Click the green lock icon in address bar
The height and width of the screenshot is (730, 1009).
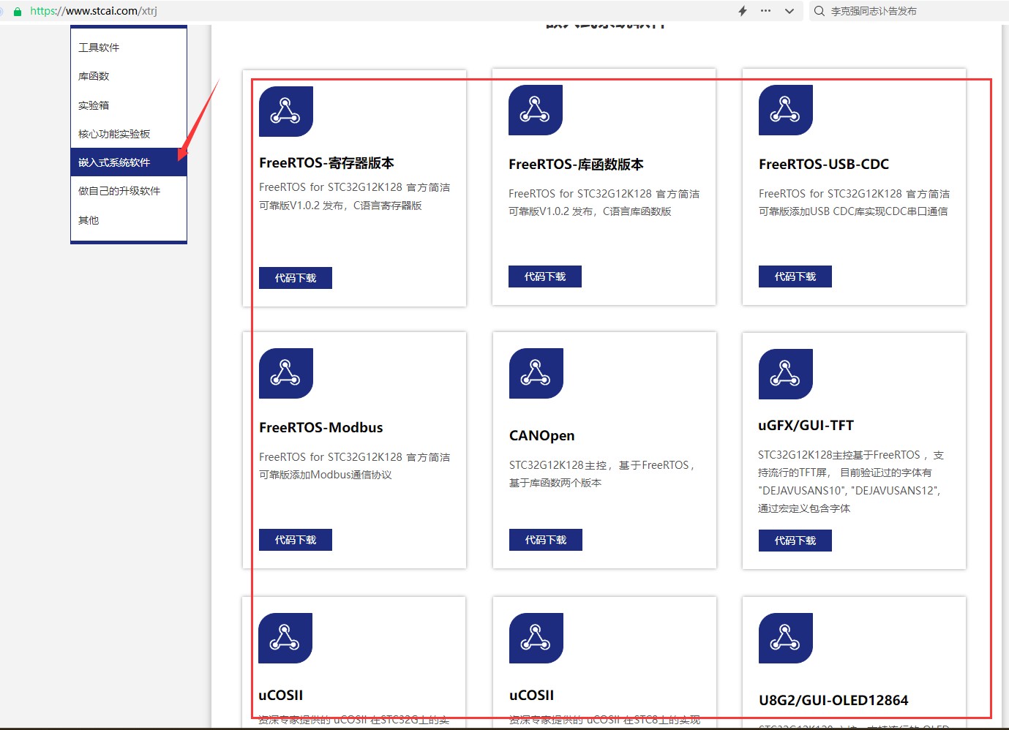pyautogui.click(x=18, y=11)
